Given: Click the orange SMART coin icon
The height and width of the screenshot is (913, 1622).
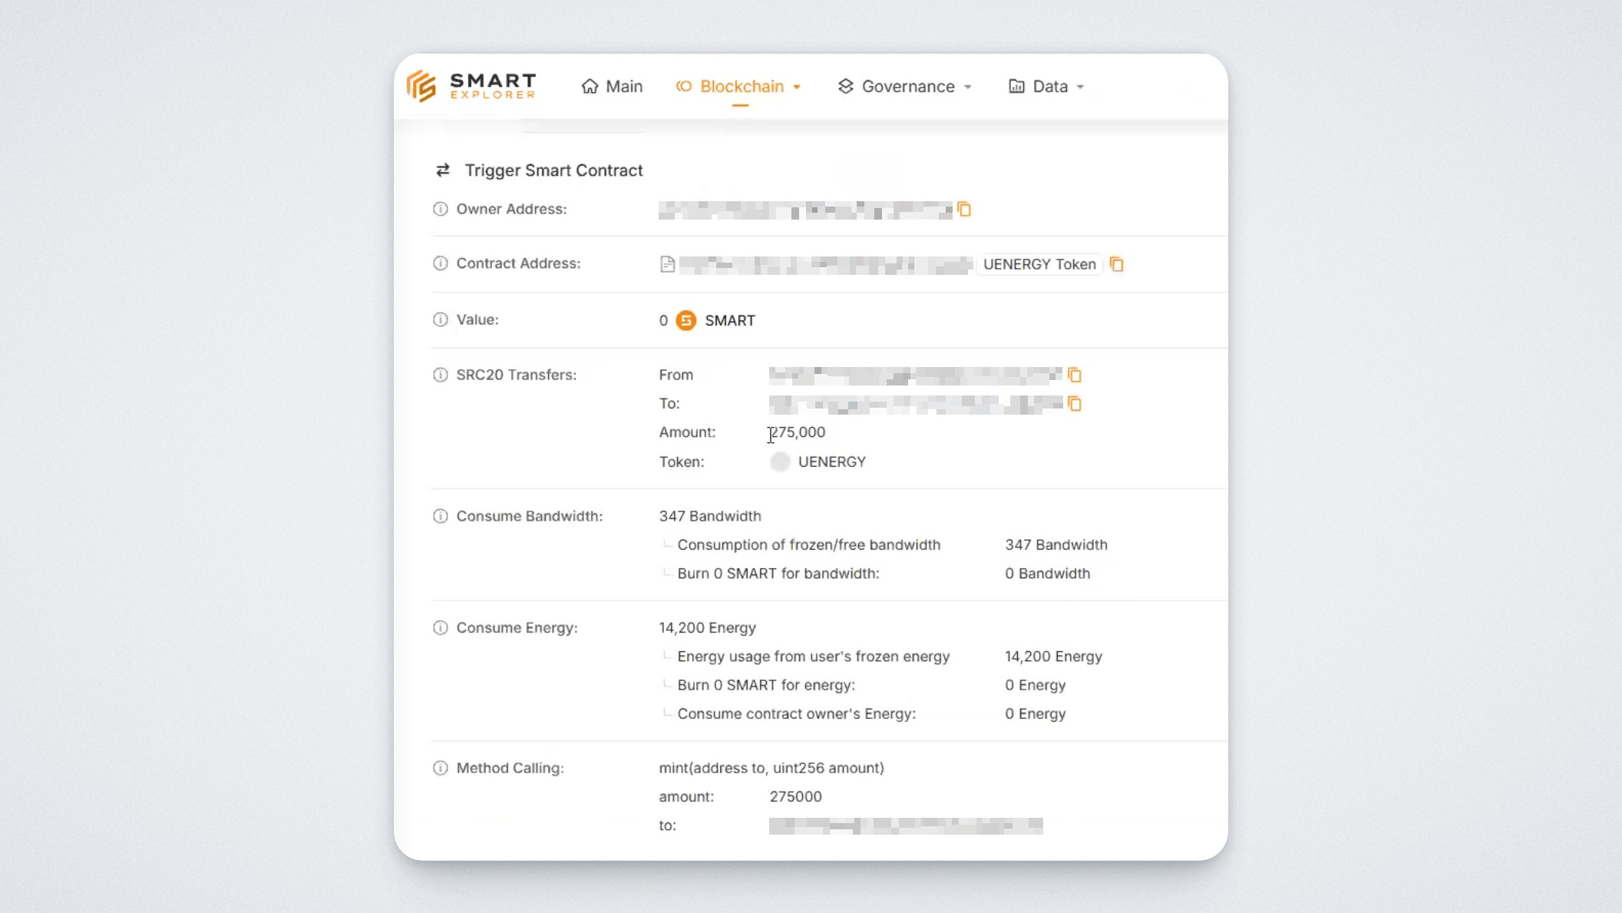Looking at the screenshot, I should (686, 320).
